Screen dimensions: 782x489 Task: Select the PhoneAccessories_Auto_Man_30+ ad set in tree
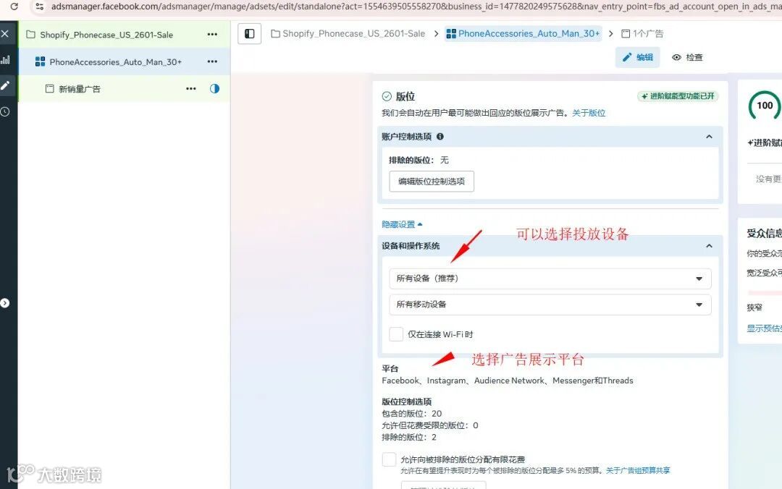click(115, 61)
